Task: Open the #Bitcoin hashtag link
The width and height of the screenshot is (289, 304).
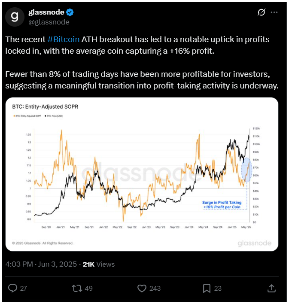Action: [x=64, y=40]
